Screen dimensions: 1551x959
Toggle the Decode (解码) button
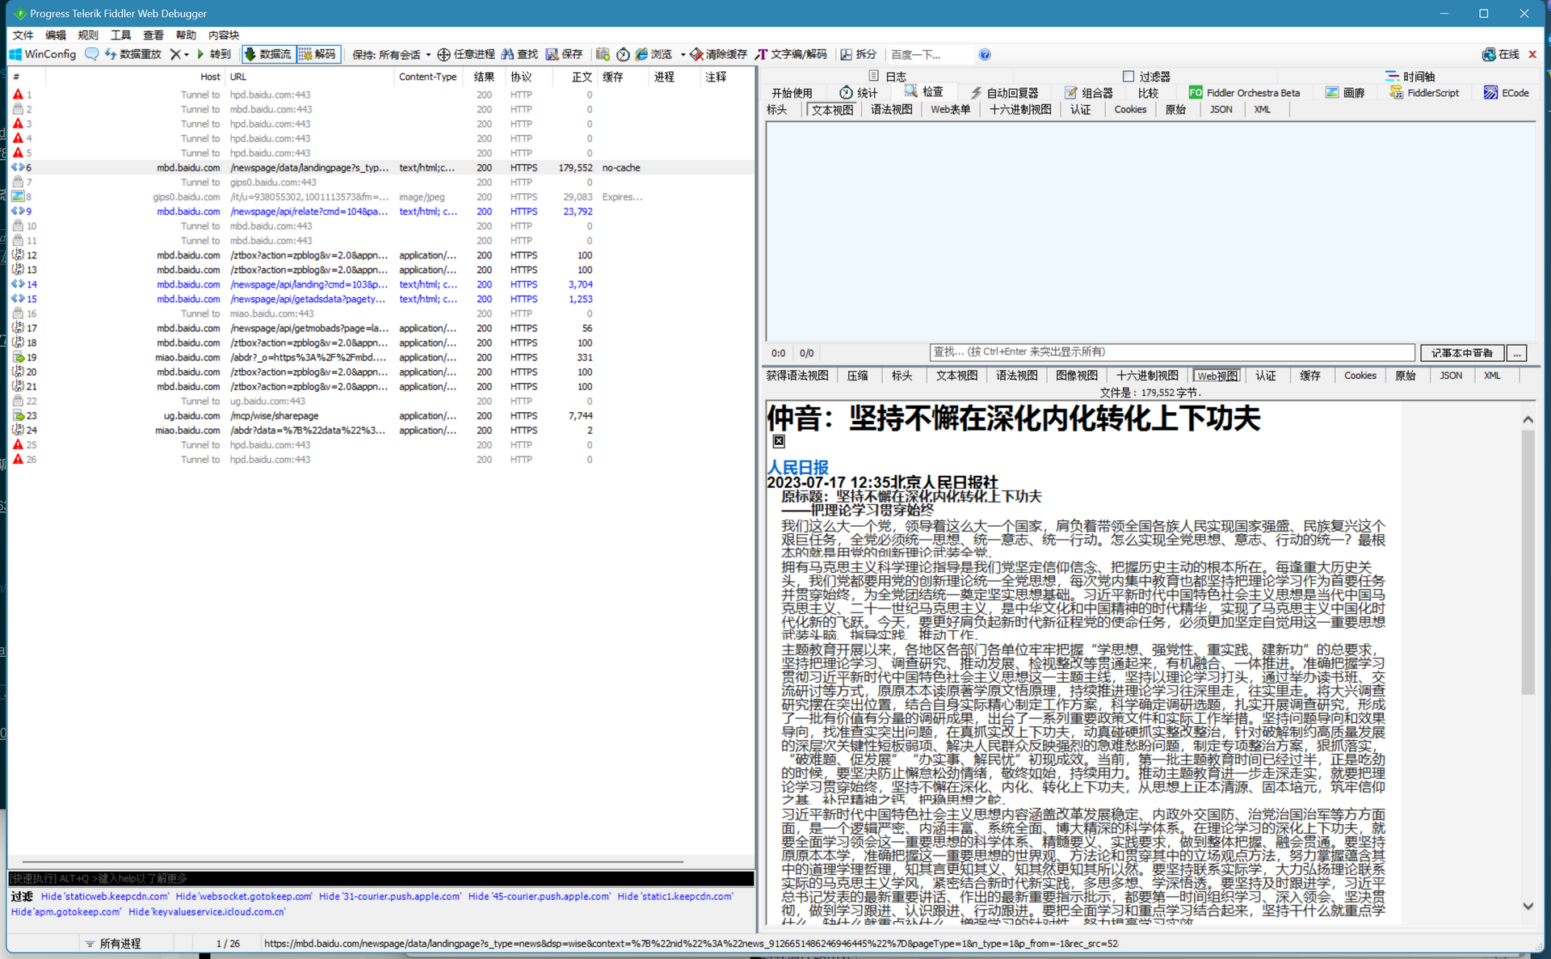coord(317,54)
